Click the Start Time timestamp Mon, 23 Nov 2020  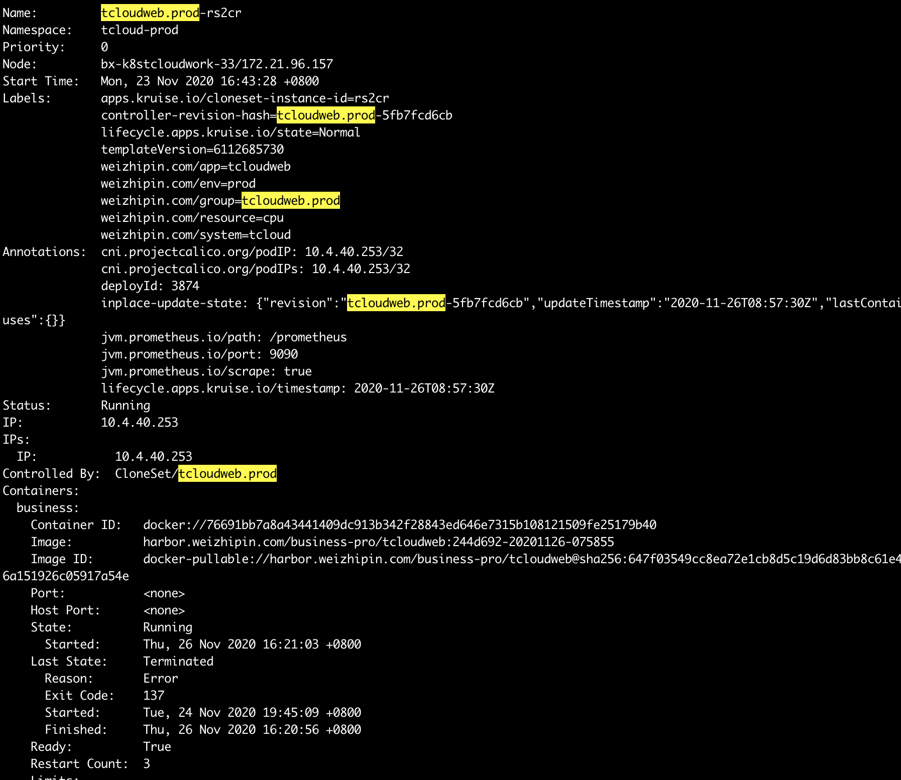(x=209, y=81)
